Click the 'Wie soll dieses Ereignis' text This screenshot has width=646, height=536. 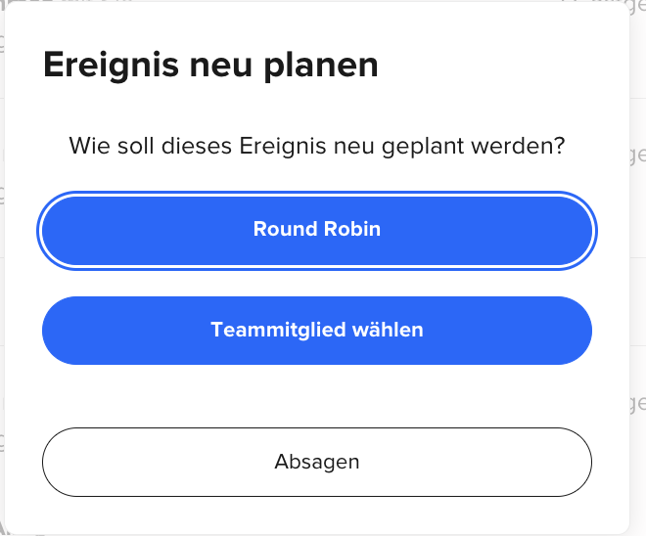(198, 146)
